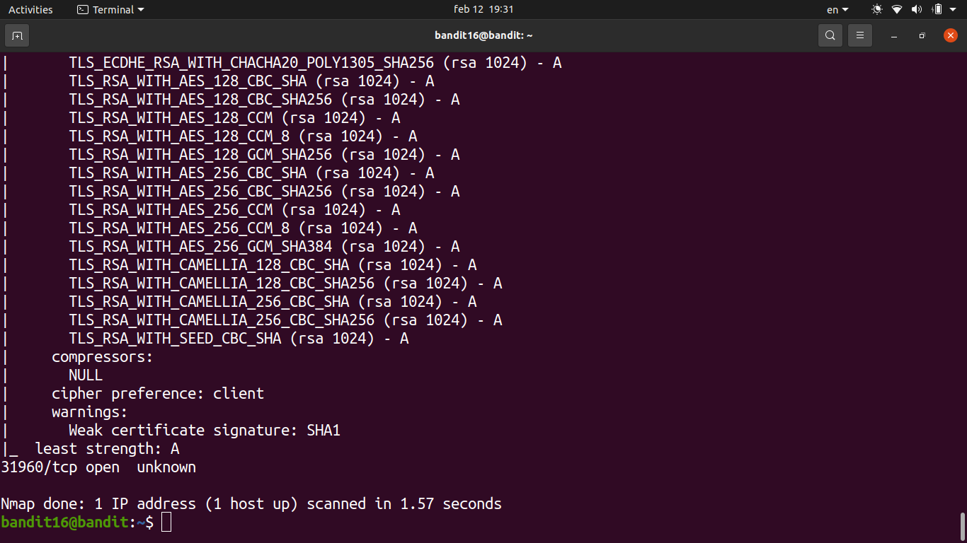Open the Activities overview

30,10
